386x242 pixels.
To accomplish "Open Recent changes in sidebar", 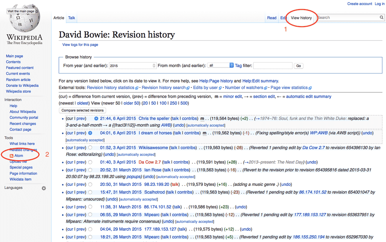I will (23, 124).
